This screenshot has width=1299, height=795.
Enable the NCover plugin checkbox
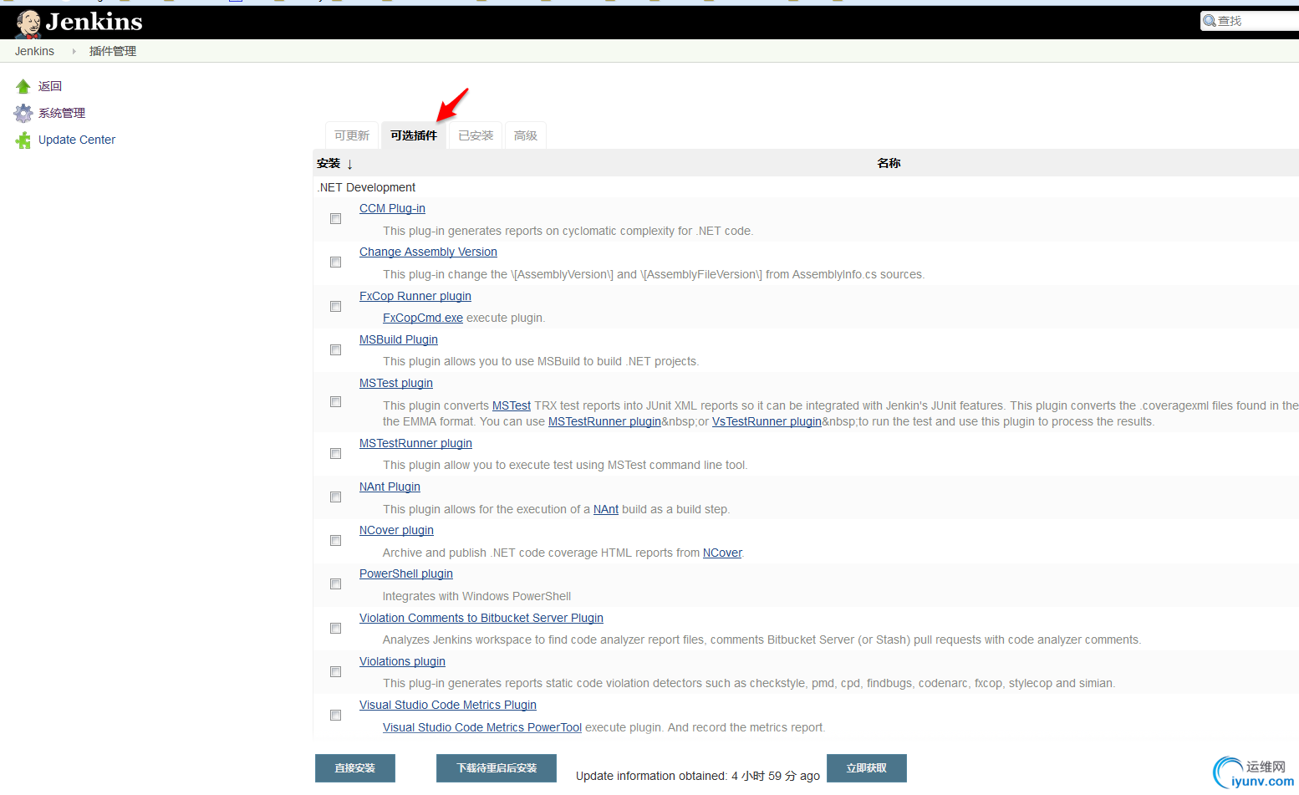pyautogui.click(x=335, y=541)
